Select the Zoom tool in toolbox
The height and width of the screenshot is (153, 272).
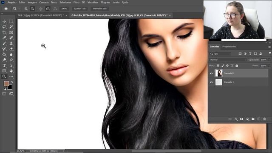click(4, 76)
